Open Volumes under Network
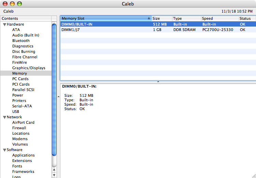The width and height of the screenshot is (256, 178). pos(20,144)
